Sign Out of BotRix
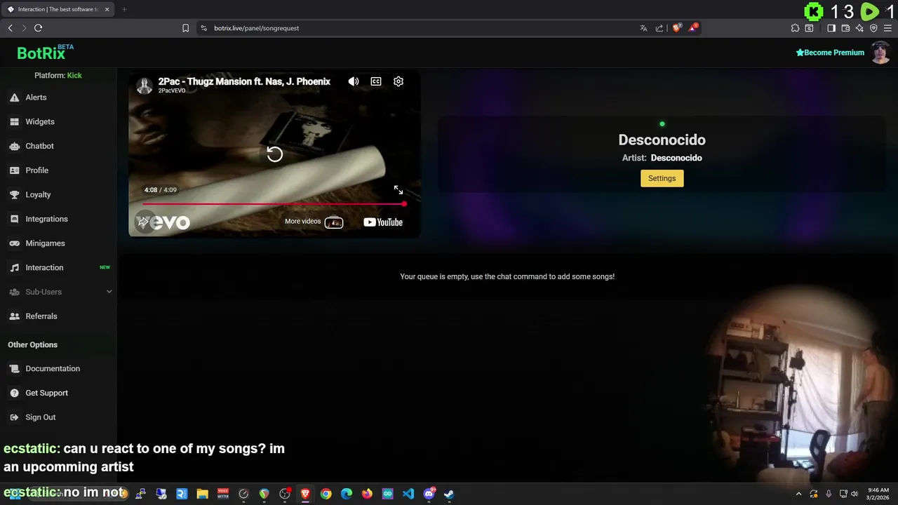The width and height of the screenshot is (898, 505). click(x=58, y=417)
